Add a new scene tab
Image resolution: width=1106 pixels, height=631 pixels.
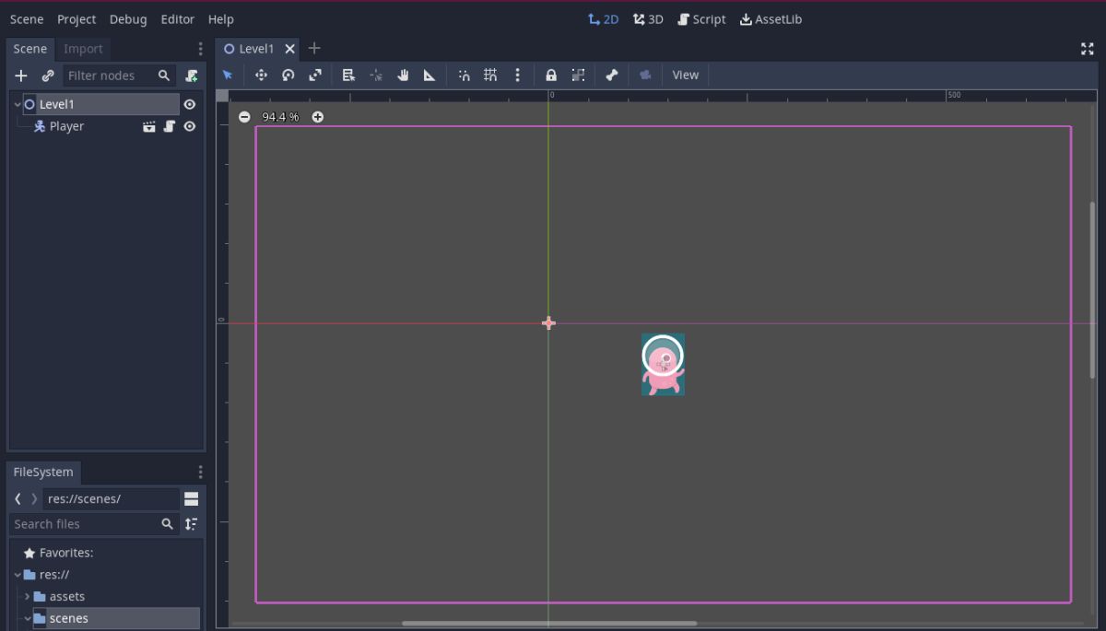point(314,48)
